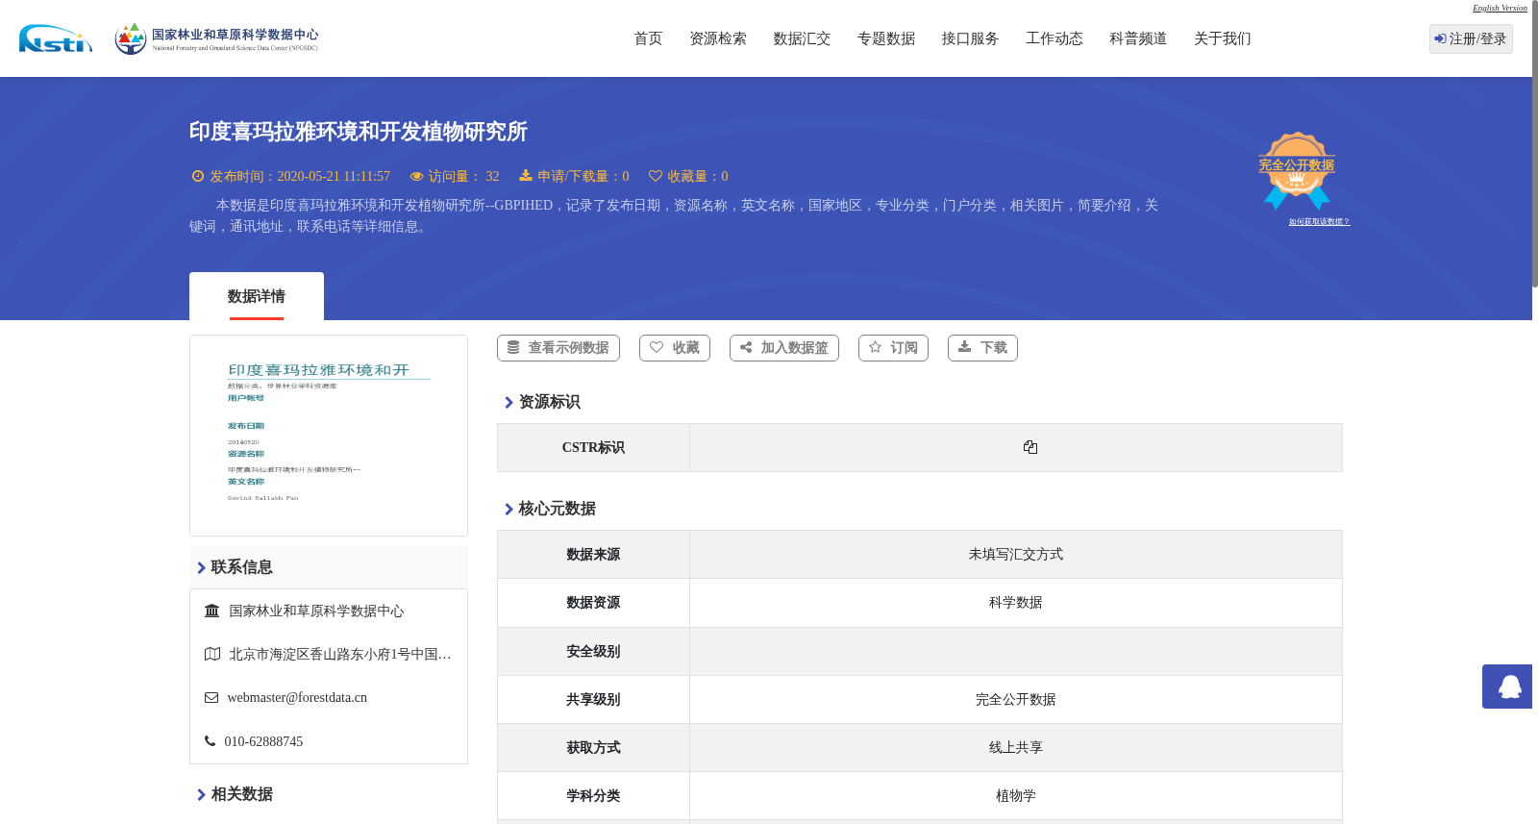
Task: Click the 印度喜玛拉雅环境和开发植物研究所 page title
Action: coord(359,132)
